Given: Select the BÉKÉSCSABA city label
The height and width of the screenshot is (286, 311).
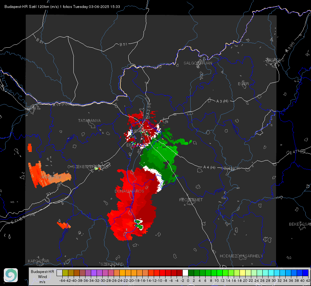Looking at the screenshot, I should pos(300,224).
